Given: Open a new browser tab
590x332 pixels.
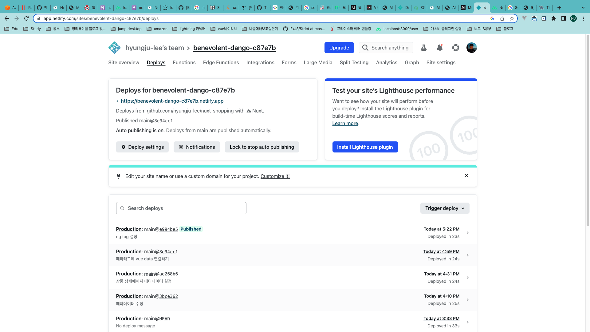Looking at the screenshot, I should pyautogui.click(x=559, y=8).
